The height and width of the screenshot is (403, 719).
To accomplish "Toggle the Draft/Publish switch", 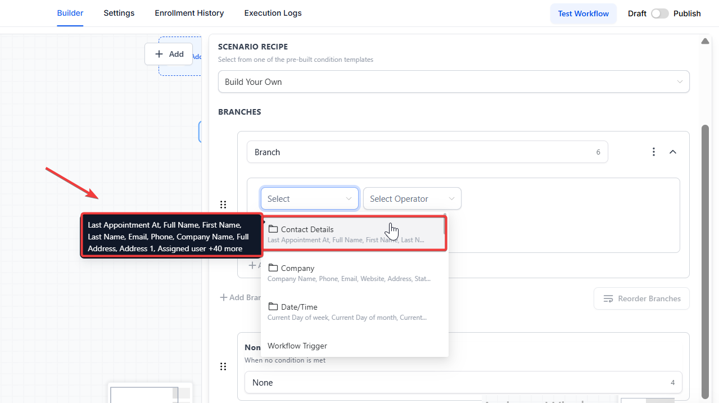I will tap(659, 13).
